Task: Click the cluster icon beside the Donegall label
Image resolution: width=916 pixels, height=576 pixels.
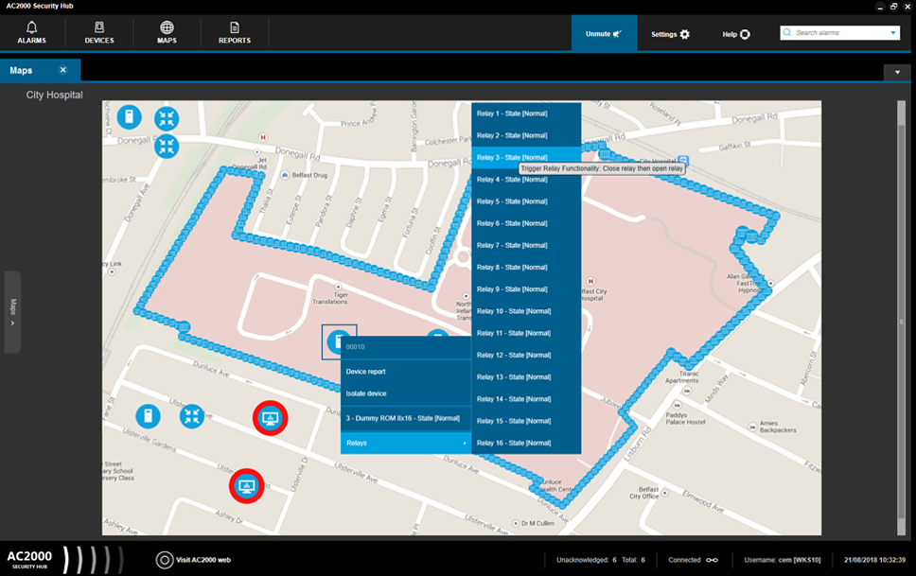Action: pos(167,146)
